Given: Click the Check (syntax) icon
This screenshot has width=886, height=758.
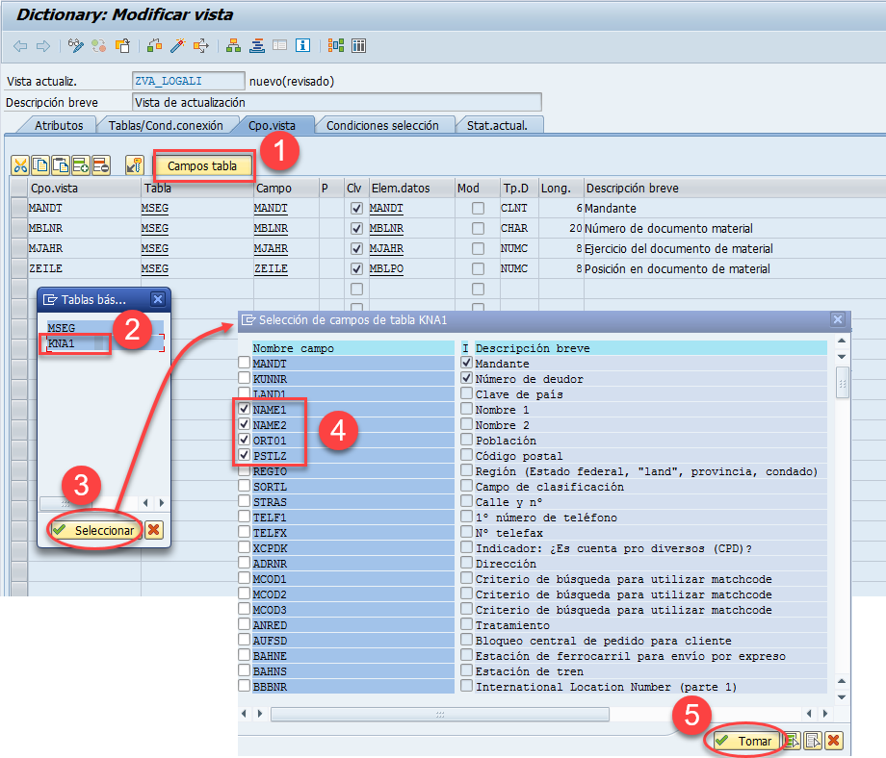Looking at the screenshot, I should point(154,46).
